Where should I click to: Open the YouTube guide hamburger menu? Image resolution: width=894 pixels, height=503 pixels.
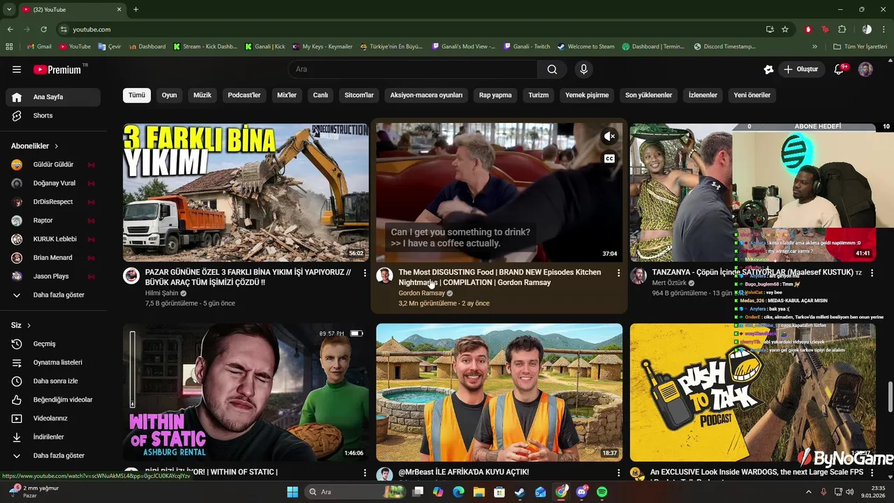coord(17,69)
